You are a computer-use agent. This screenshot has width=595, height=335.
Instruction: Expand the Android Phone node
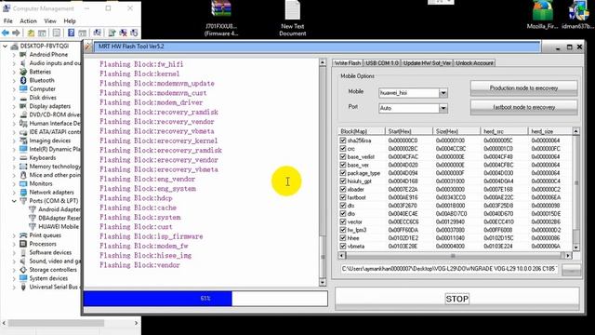pyautogui.click(x=14, y=55)
